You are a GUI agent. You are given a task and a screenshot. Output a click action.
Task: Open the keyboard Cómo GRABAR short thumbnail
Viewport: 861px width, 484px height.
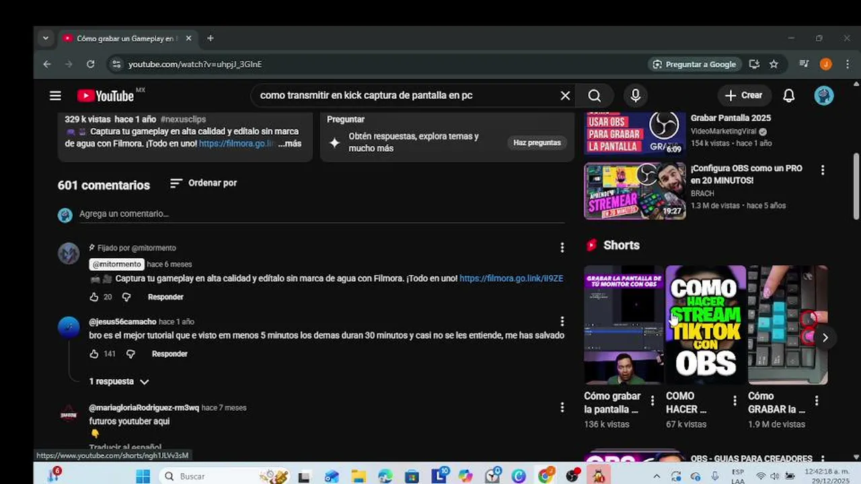[788, 325]
